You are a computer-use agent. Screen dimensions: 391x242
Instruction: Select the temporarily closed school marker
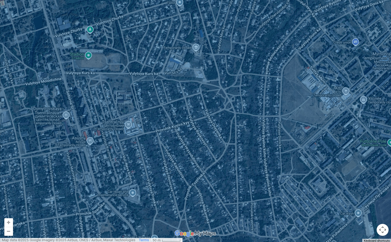[196, 48]
